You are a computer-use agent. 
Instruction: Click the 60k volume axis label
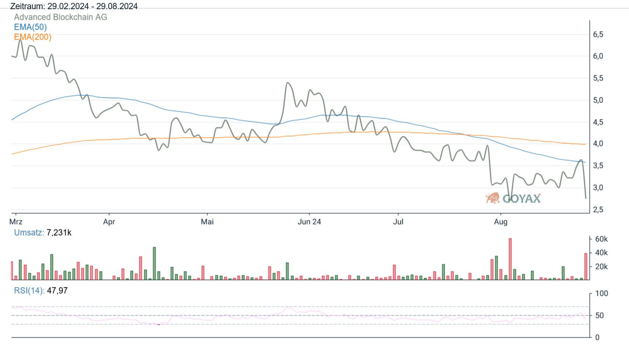tap(601, 239)
